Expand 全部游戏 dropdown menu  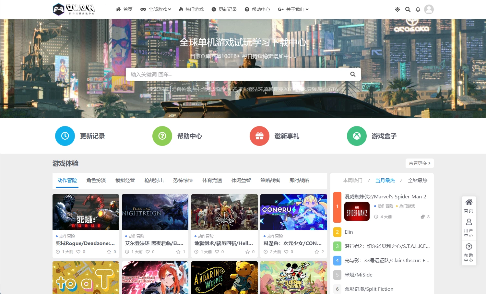coord(156,9)
